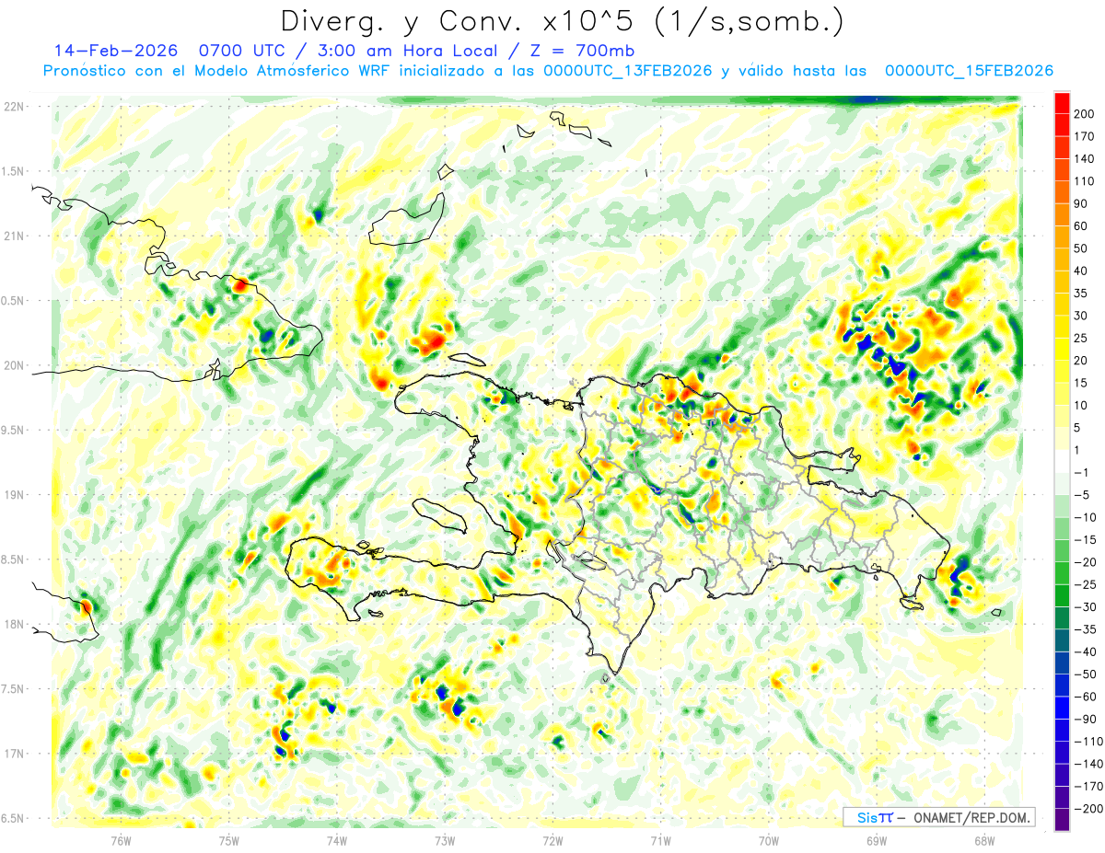Click the positive '5' label on the color scale
This screenshot has height=853, width=1105.
[x=1078, y=428]
